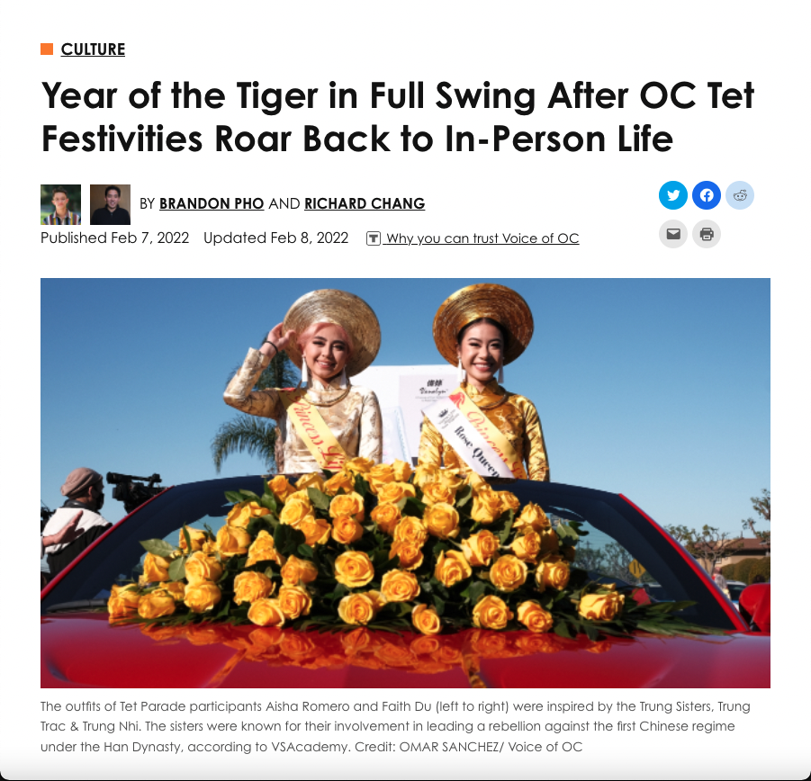Open 'Why you can trust Voice of OC'
The image size is (811, 781).
point(482,238)
